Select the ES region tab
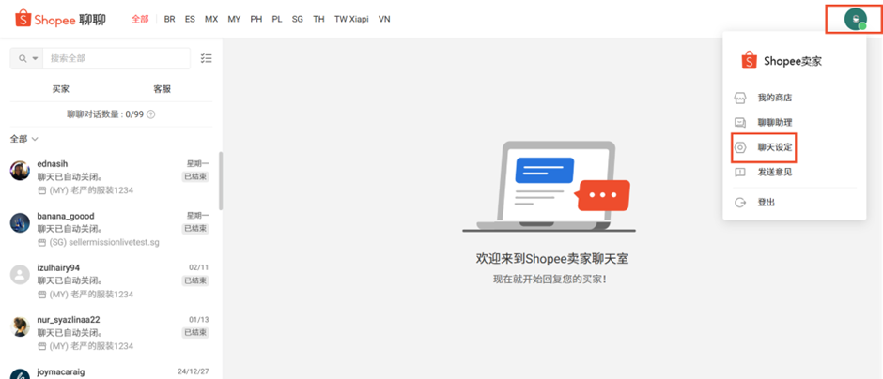The height and width of the screenshot is (379, 883). (x=191, y=19)
